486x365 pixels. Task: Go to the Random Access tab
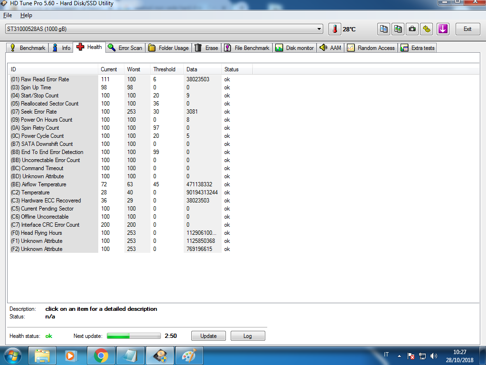[x=371, y=48]
